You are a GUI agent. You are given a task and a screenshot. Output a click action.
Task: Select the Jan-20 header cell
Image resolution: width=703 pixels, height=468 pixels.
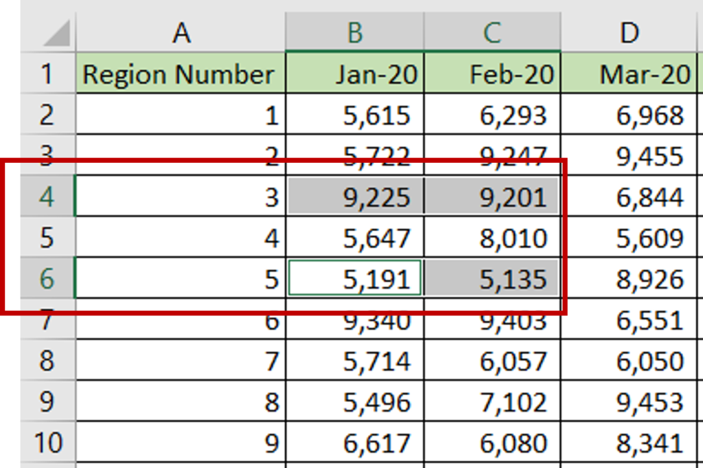pos(354,74)
